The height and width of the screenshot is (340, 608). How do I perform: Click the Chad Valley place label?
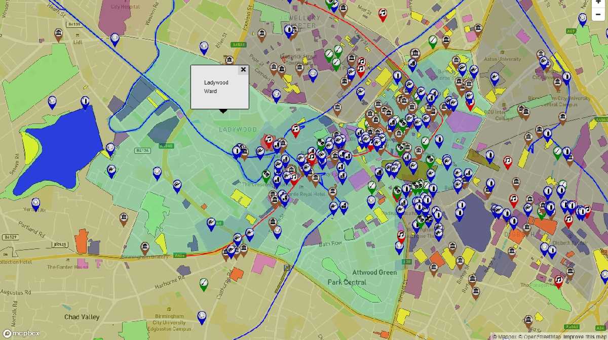pyautogui.click(x=82, y=317)
